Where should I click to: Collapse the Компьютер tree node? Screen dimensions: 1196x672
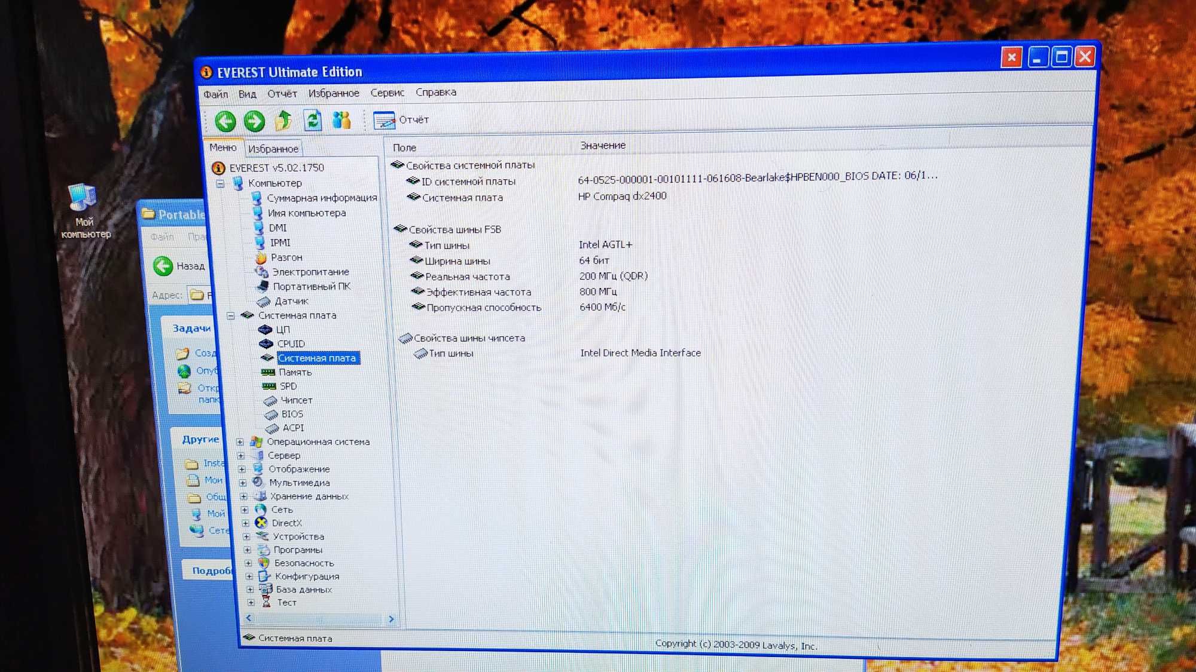[x=220, y=184]
